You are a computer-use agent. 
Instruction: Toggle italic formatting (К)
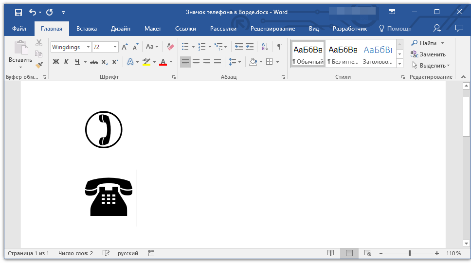[66, 62]
